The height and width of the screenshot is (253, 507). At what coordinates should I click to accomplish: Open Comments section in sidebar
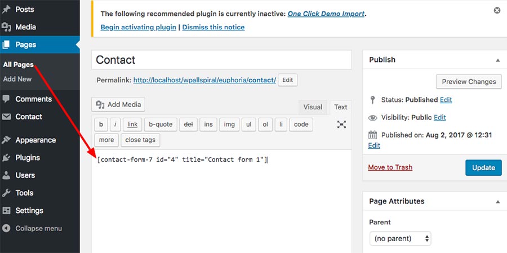pyautogui.click(x=33, y=99)
